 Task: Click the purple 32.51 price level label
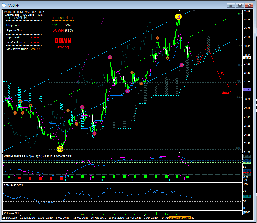(x=247, y=90)
